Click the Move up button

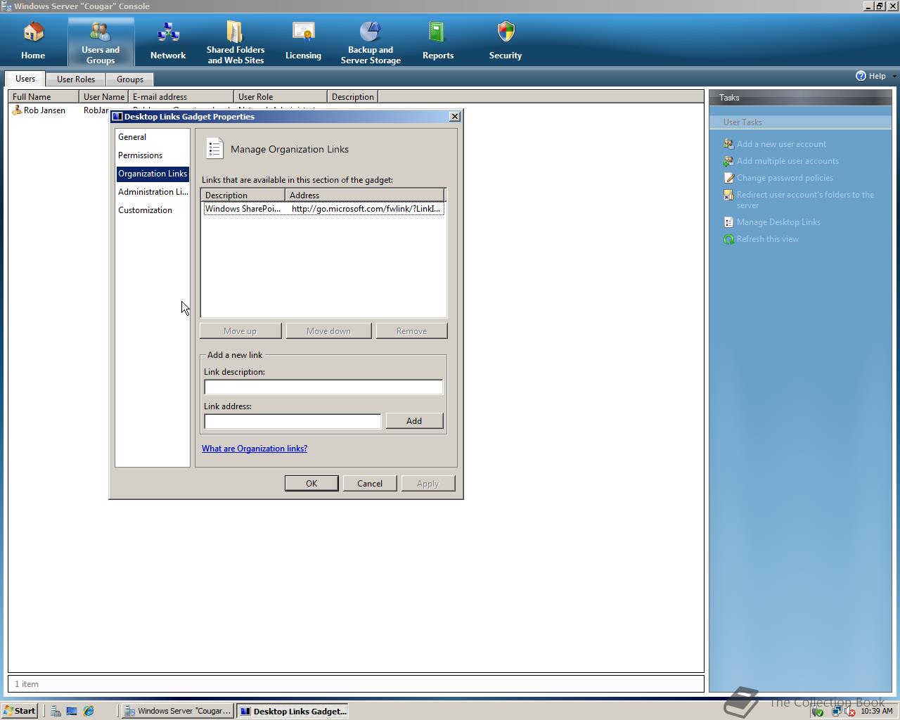click(240, 331)
